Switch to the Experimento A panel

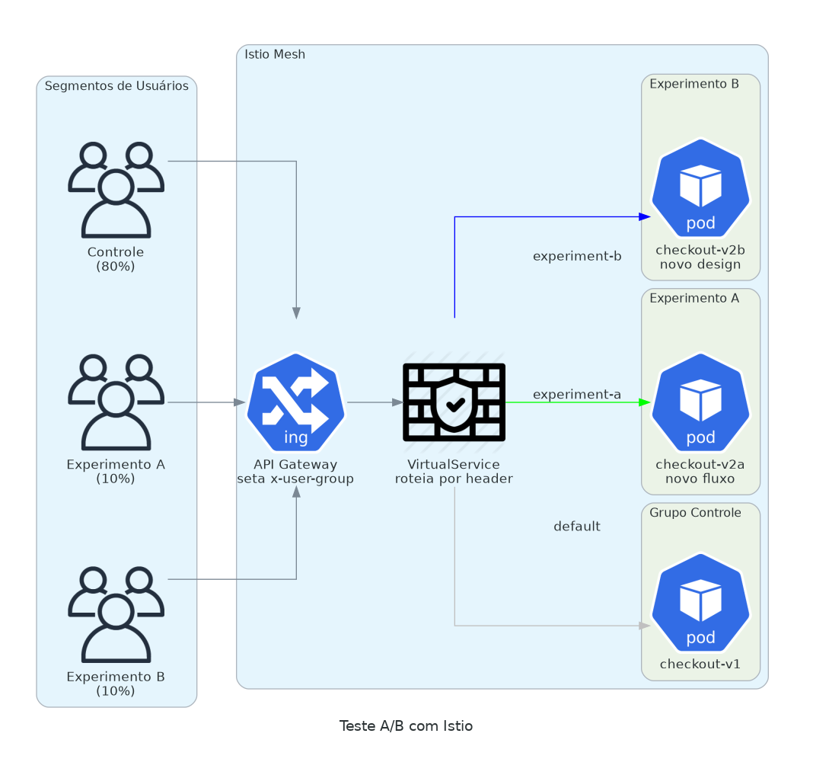pyautogui.click(x=685, y=298)
